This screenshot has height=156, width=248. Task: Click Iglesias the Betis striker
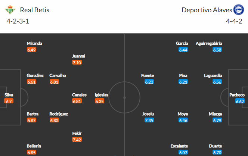[x=101, y=95]
